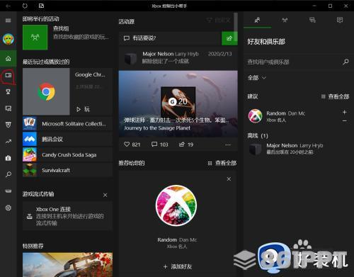Screen dimensions: 354x277
Task: Click Xbox One 连接 streaming option
Action: tap(67, 216)
